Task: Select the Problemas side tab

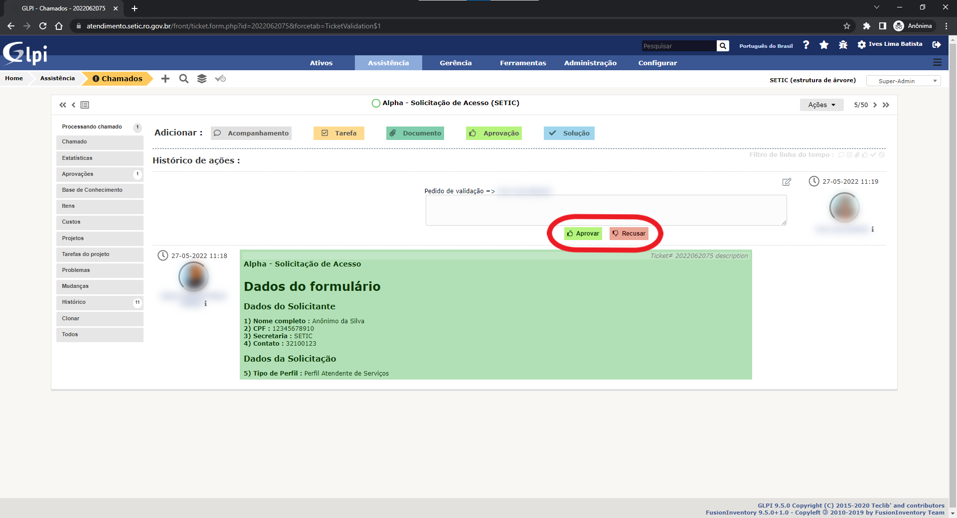Action: click(x=100, y=270)
